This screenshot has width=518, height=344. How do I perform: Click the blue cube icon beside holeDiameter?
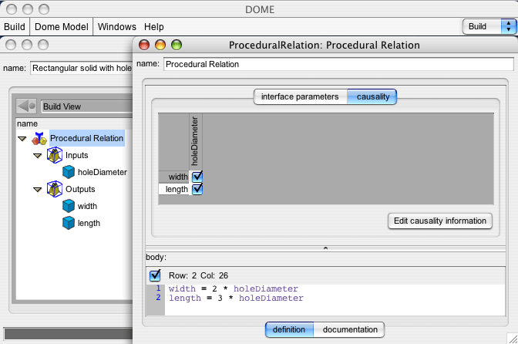tap(69, 172)
